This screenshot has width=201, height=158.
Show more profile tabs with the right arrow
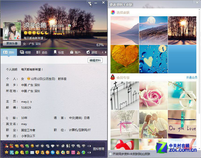(106, 52)
